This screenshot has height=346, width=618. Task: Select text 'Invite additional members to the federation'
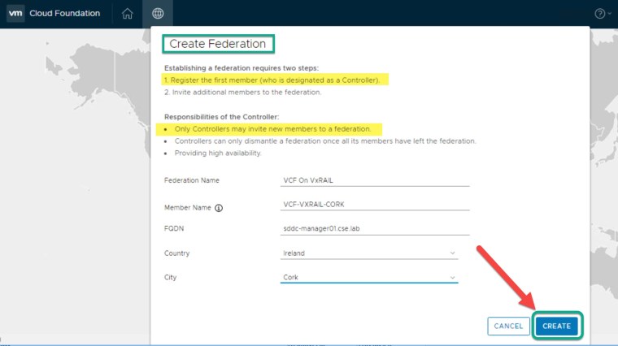pyautogui.click(x=243, y=92)
